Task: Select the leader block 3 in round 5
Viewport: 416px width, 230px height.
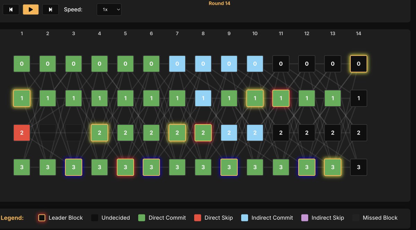Action: pyautogui.click(x=125, y=167)
